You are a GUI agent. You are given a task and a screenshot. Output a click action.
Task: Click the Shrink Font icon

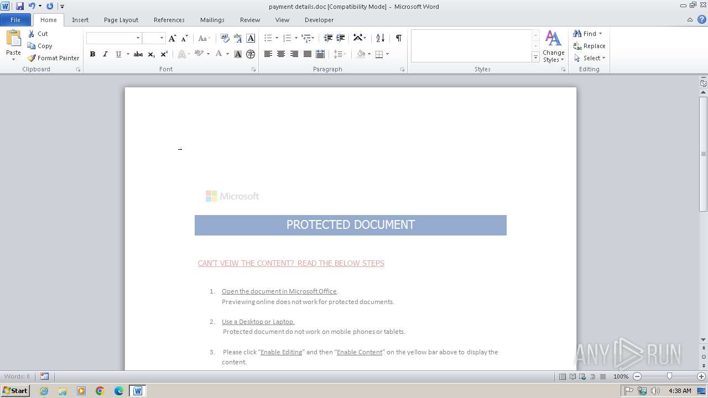point(185,38)
